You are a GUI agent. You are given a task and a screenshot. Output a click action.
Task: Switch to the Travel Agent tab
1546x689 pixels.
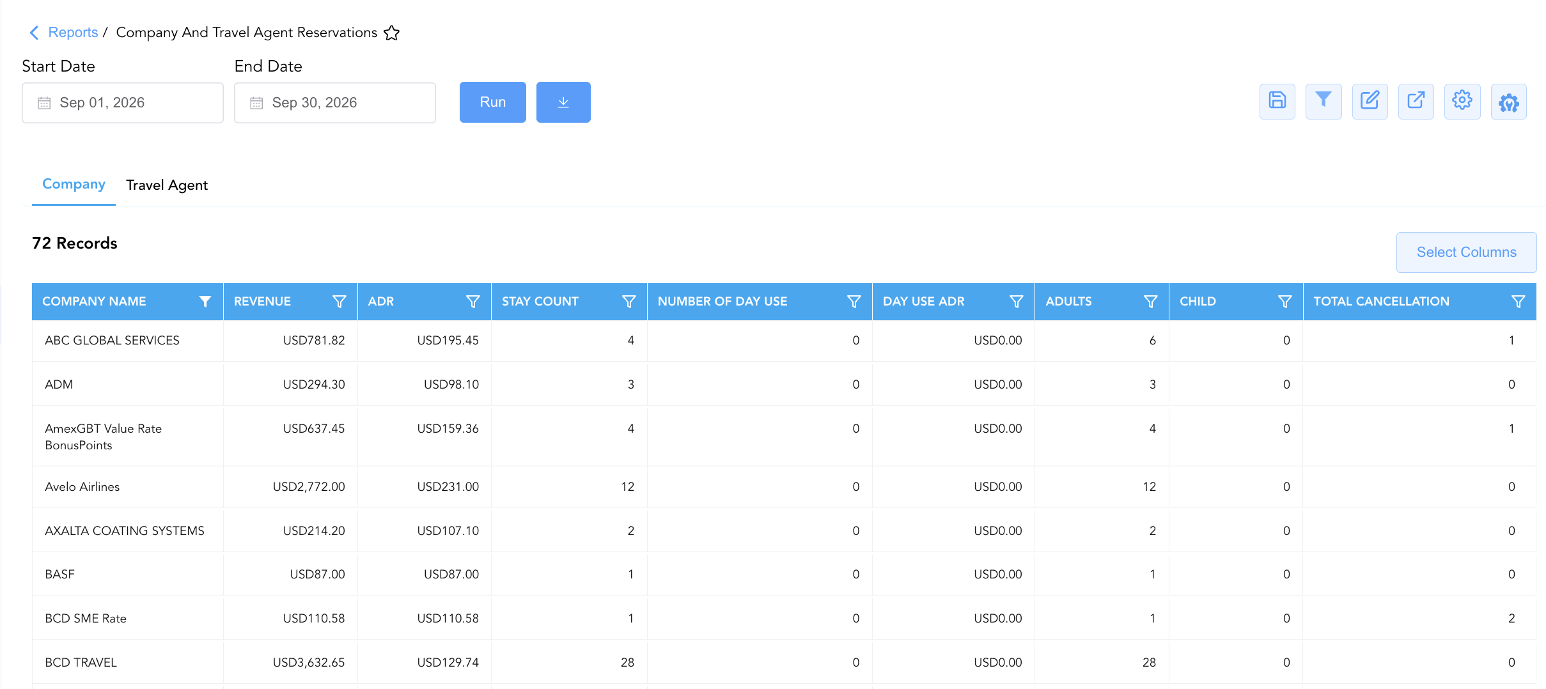167,185
